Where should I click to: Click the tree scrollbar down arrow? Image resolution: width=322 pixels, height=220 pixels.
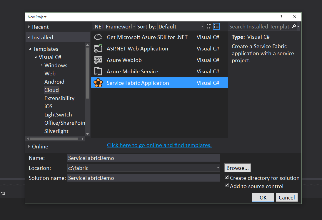point(87,134)
